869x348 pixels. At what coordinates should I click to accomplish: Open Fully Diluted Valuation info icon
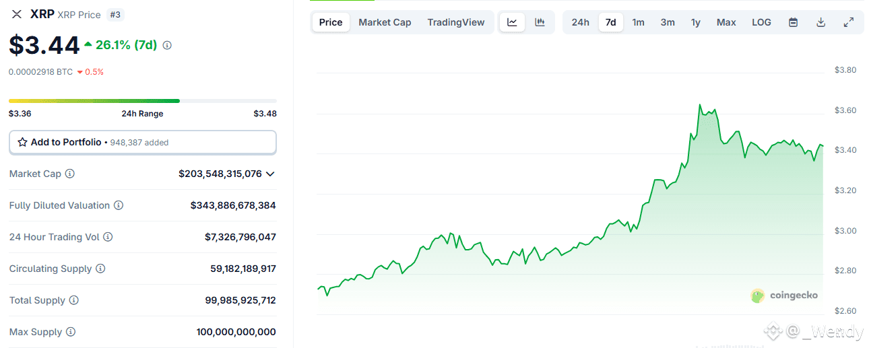coord(119,205)
